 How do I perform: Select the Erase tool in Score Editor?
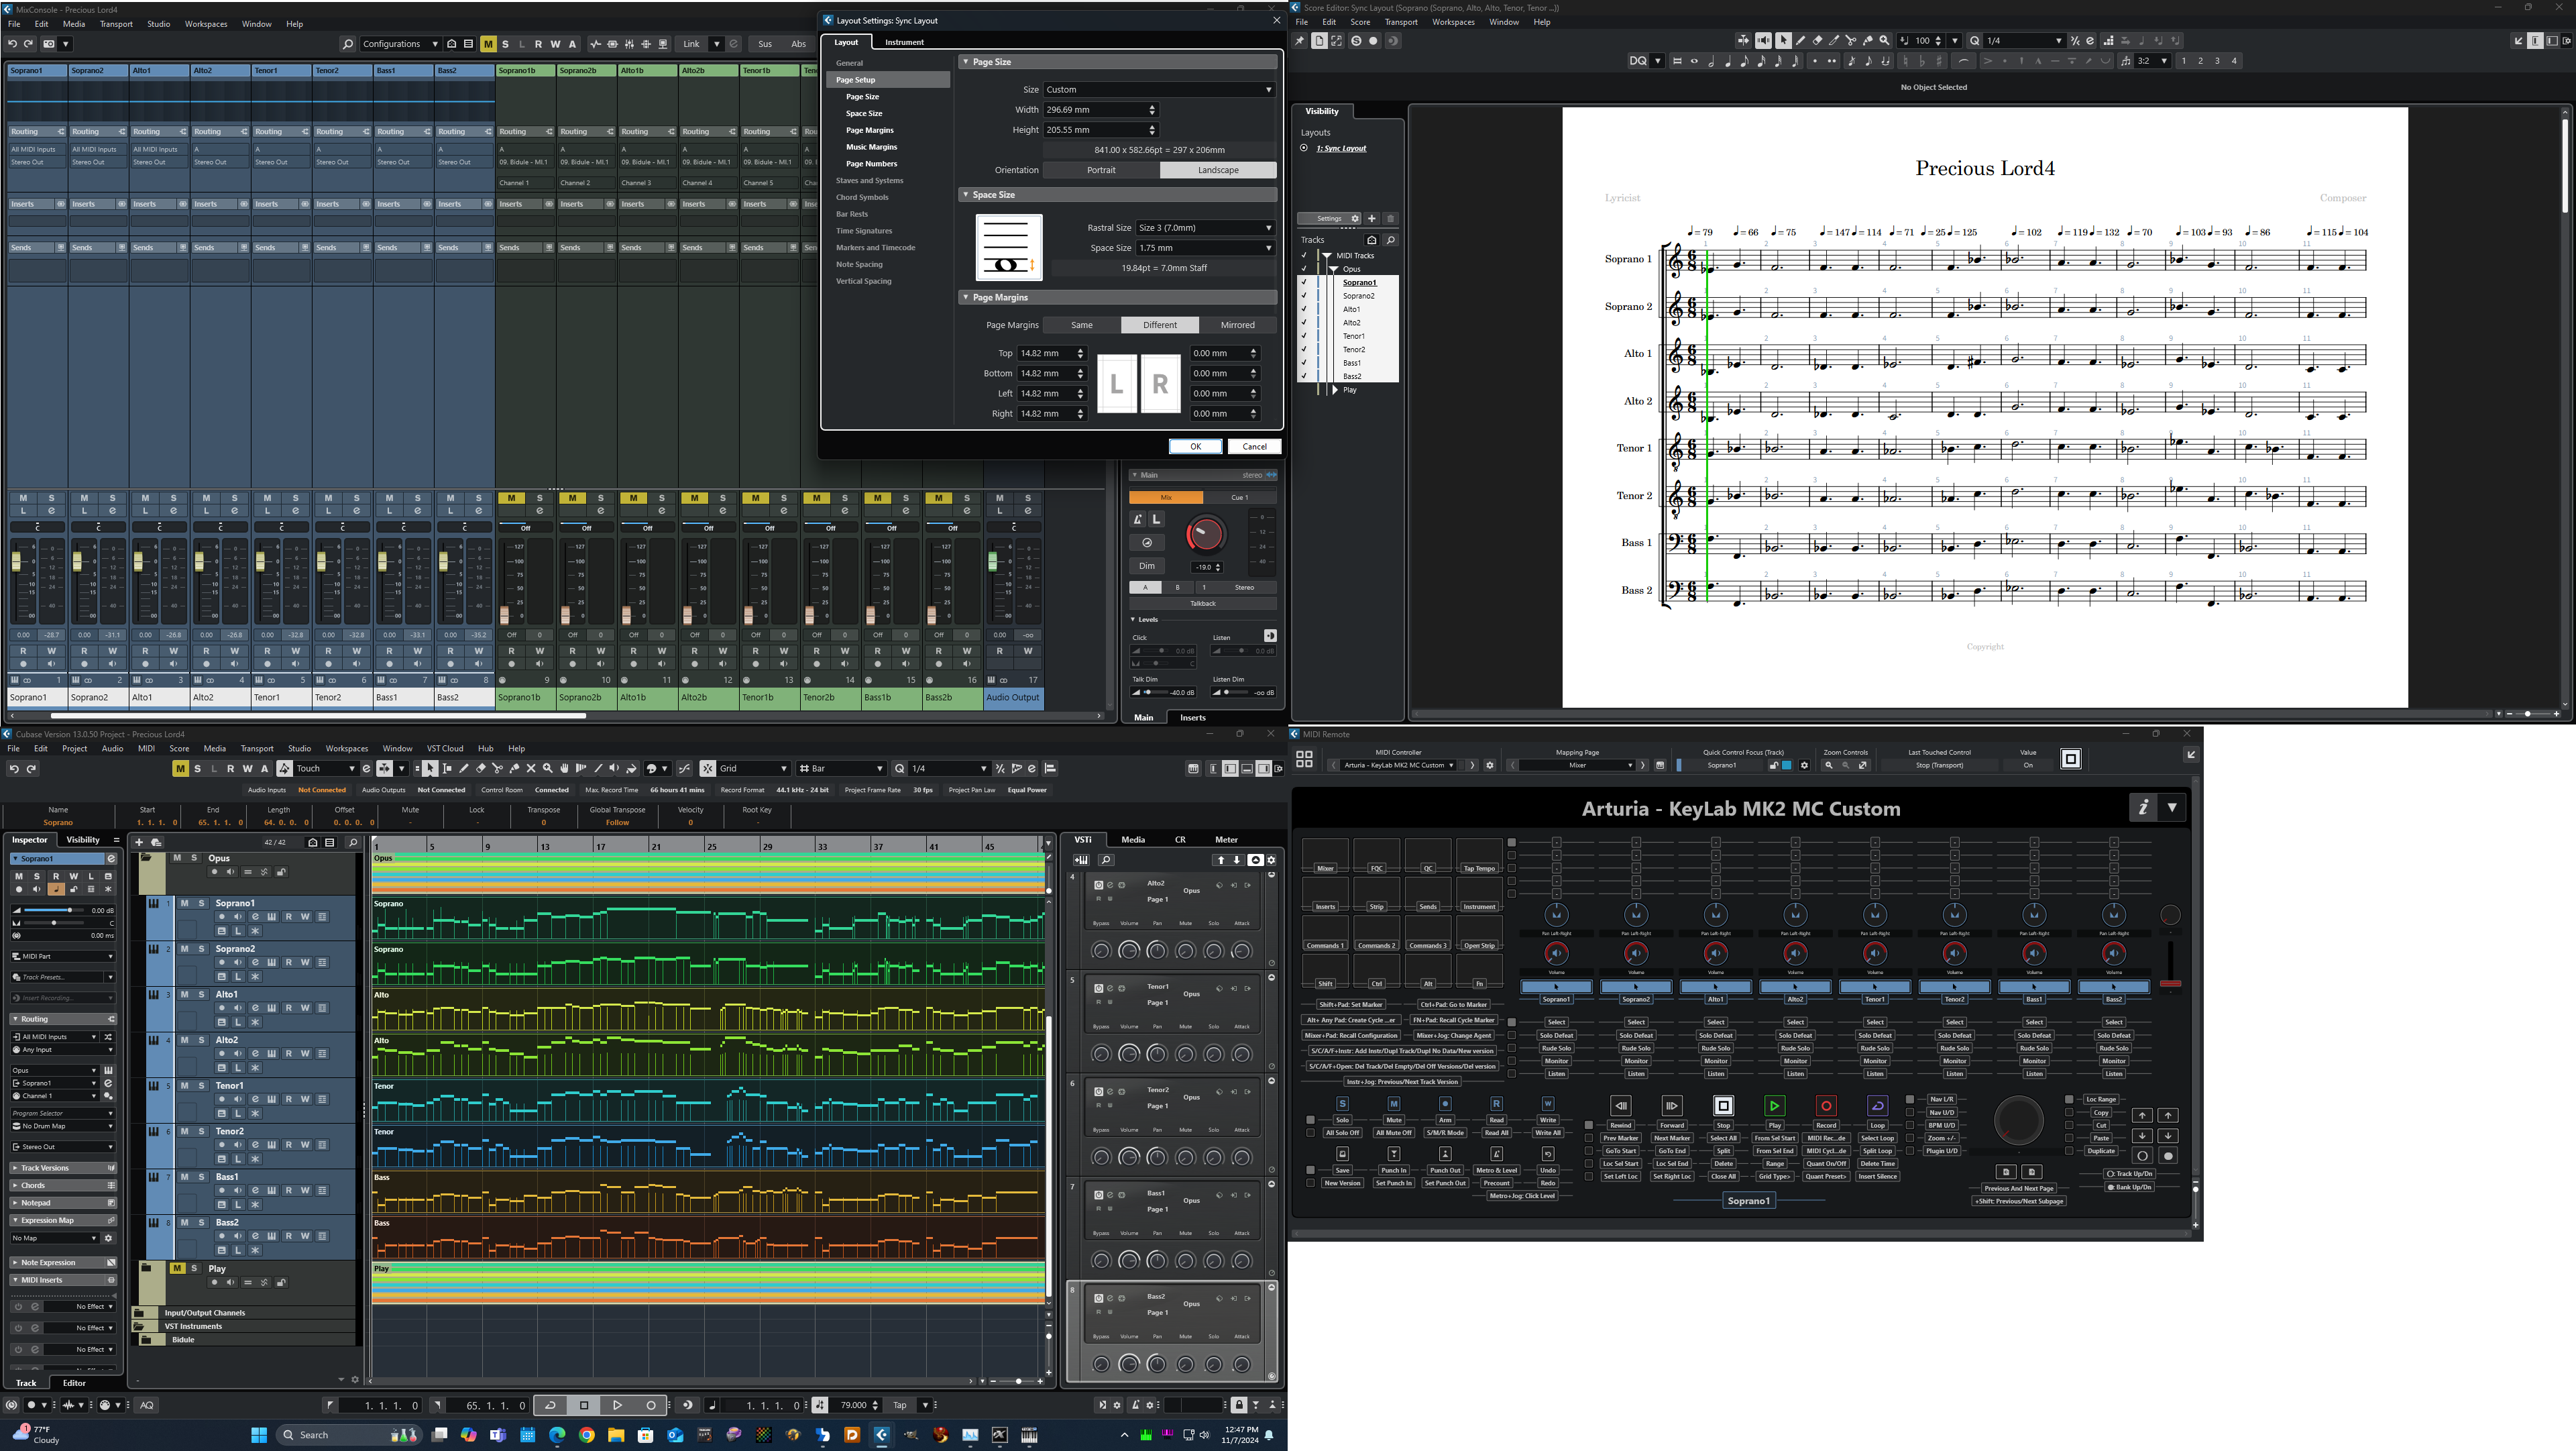pos(1817,41)
